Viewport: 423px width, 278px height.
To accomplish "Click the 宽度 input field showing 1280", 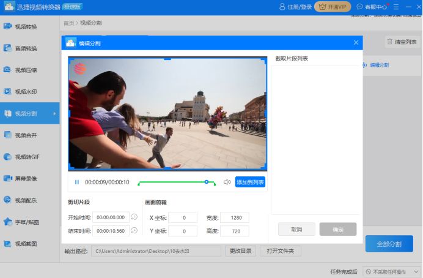I will click(x=235, y=217).
